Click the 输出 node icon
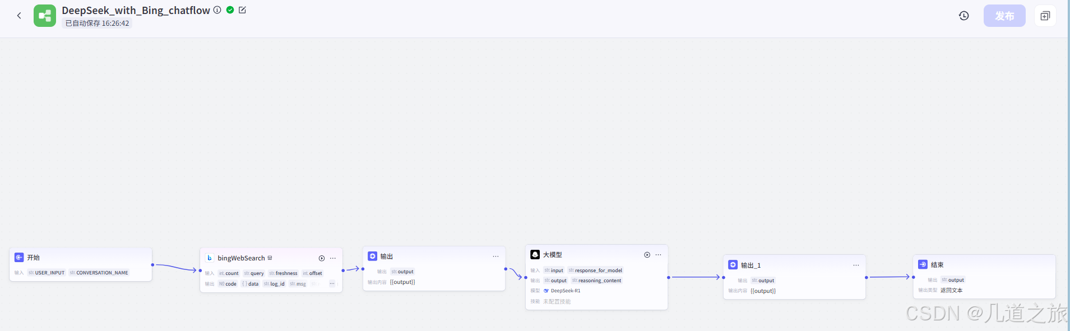 point(373,256)
